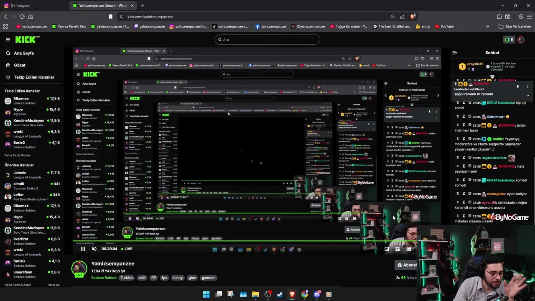Collapse the gift leaderboard handle
Viewport: 535px width, 301px height.
coord(492,77)
